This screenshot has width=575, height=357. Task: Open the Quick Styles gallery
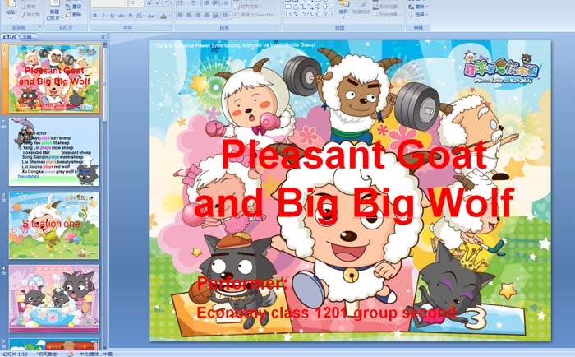point(361,11)
